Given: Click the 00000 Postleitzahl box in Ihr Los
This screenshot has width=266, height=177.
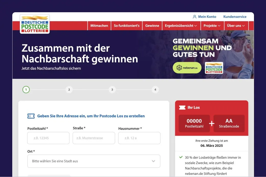Looking at the screenshot, I should [x=194, y=123].
